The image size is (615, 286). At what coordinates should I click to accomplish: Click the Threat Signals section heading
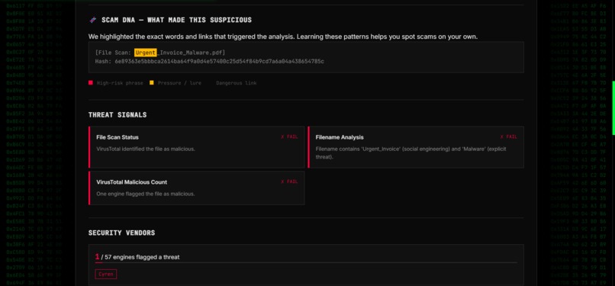click(118, 115)
